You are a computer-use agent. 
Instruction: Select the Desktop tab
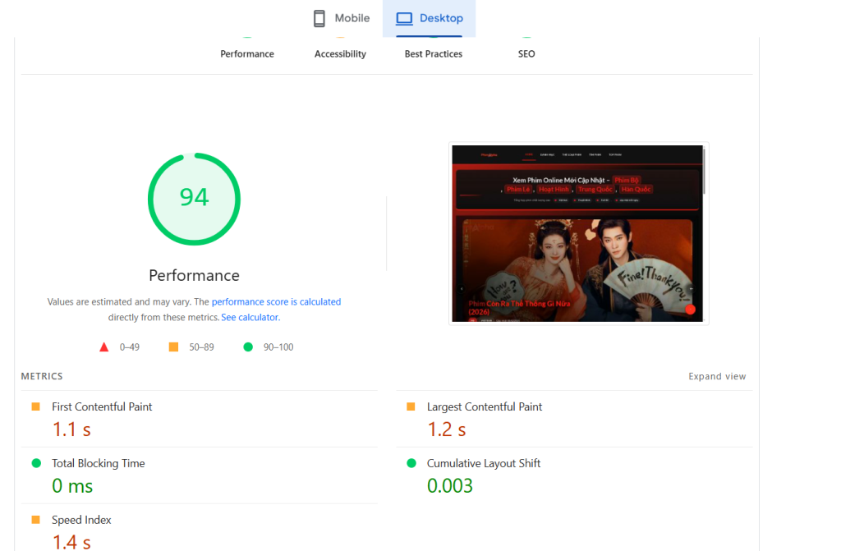[430, 18]
